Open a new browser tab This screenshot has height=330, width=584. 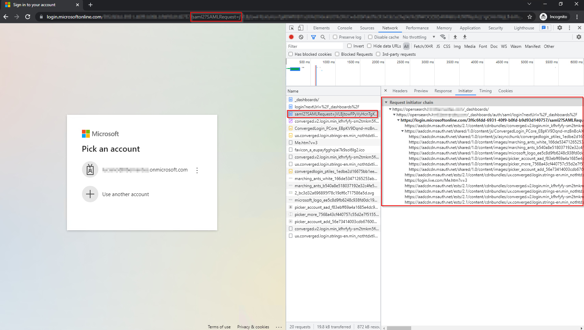pos(91,5)
